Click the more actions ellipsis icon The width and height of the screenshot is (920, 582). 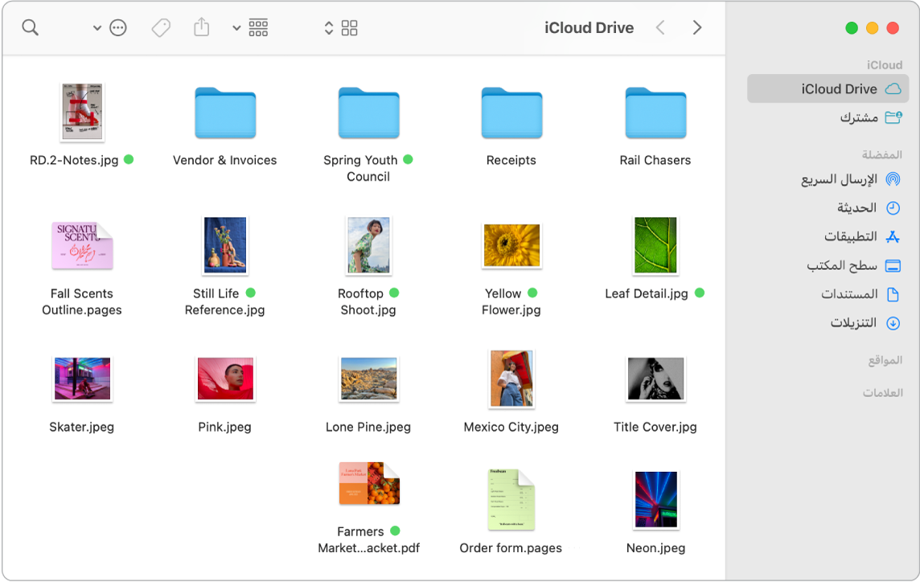pyautogui.click(x=117, y=27)
